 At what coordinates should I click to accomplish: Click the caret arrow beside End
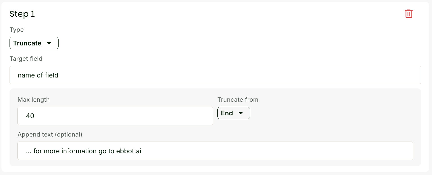point(240,113)
